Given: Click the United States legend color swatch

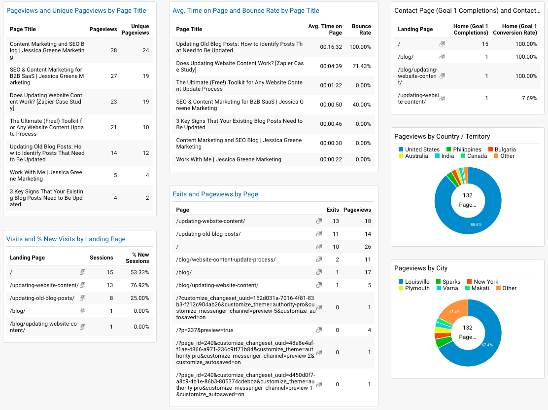Looking at the screenshot, I should point(400,149).
